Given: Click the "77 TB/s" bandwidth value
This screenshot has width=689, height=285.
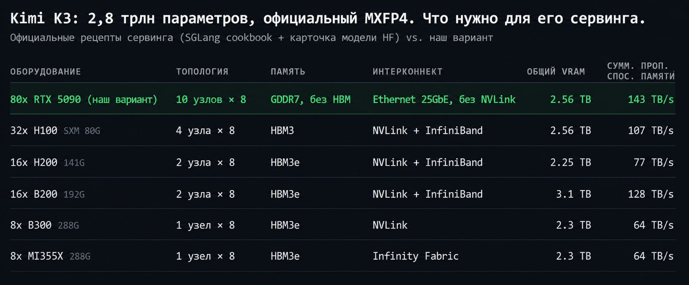Looking at the screenshot, I should [x=654, y=162].
